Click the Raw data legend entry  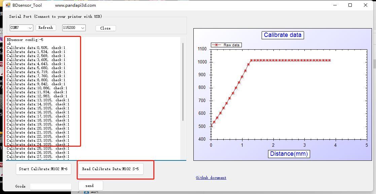pos(226,45)
